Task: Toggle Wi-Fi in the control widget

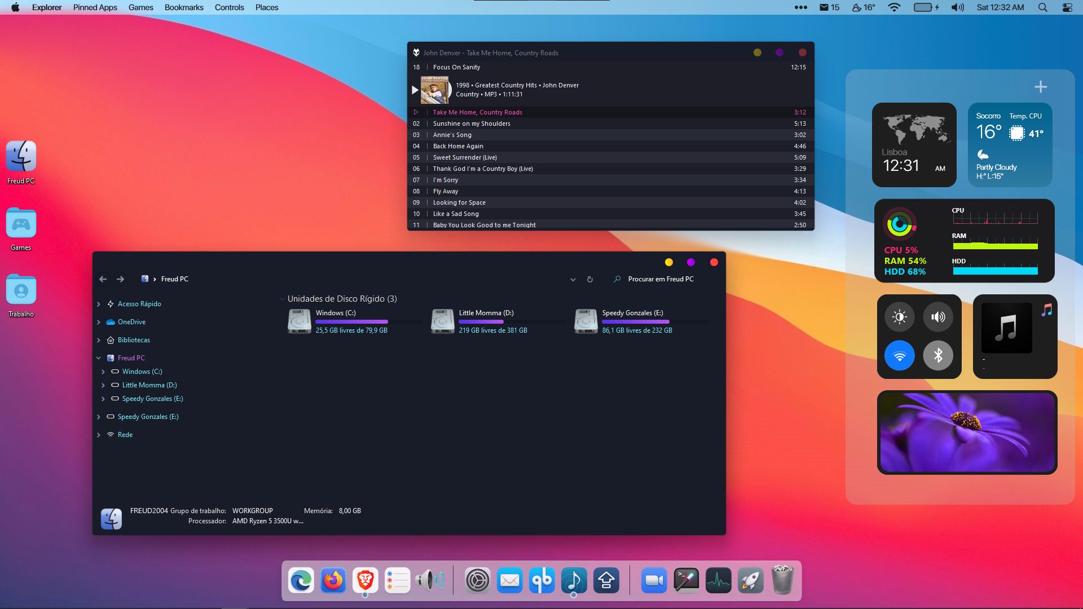Action: pos(899,355)
